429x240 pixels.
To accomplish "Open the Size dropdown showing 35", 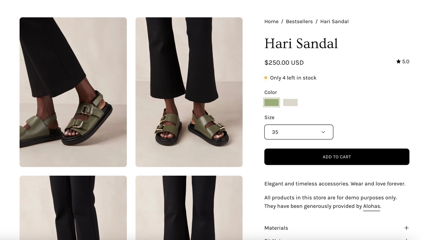I will [298, 132].
